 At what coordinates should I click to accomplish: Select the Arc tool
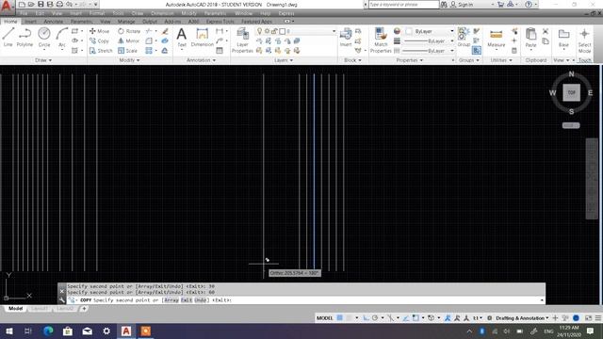coord(61,38)
